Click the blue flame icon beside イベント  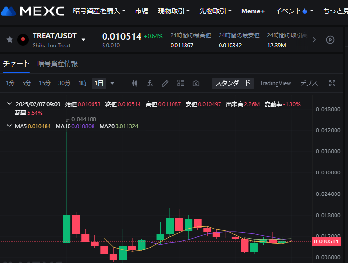point(305,11)
